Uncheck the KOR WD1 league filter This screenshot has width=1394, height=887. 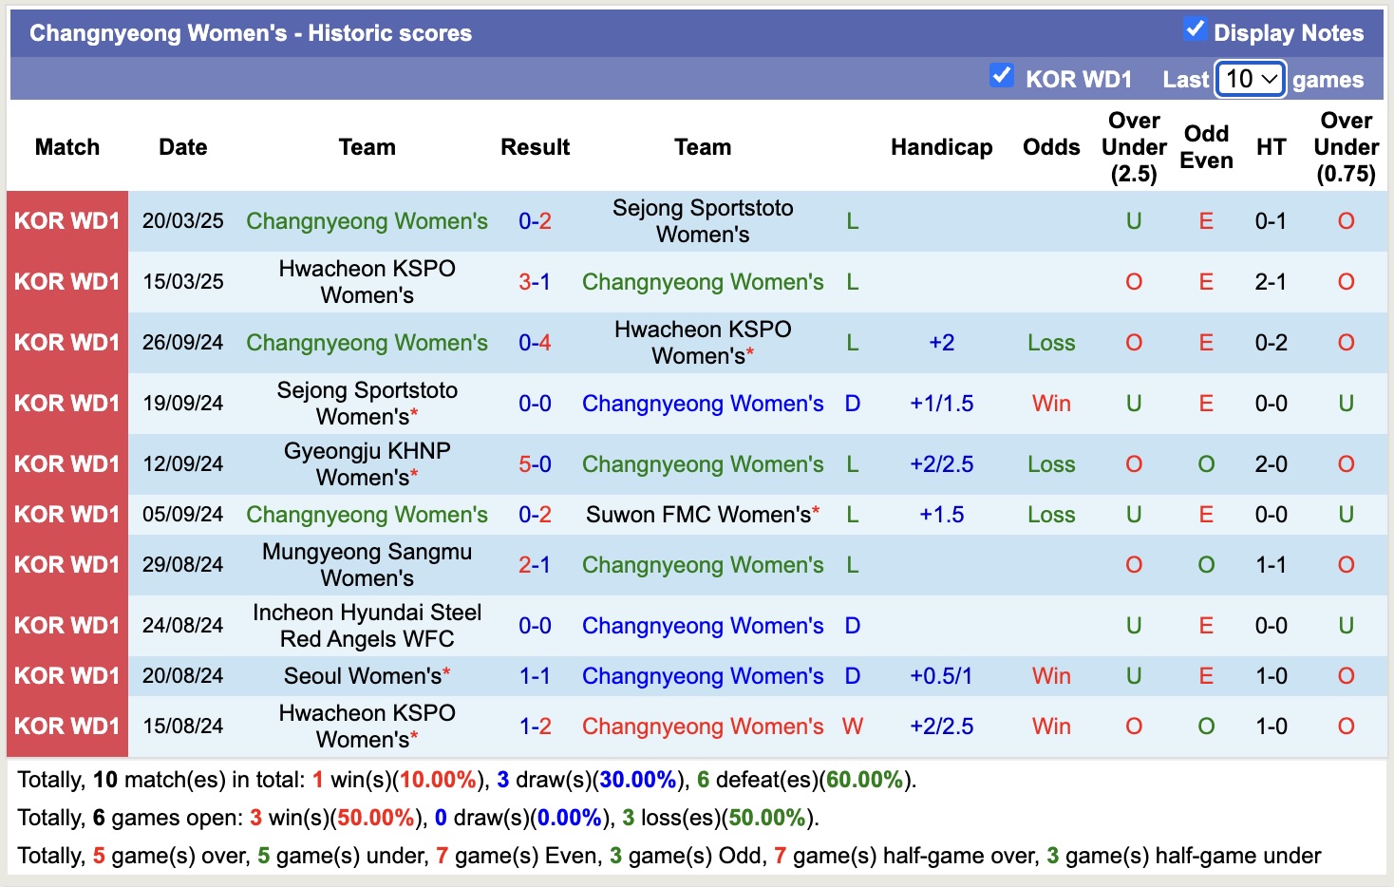coord(1002,75)
